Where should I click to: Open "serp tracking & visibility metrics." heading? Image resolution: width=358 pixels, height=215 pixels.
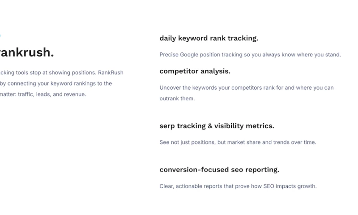point(217,126)
